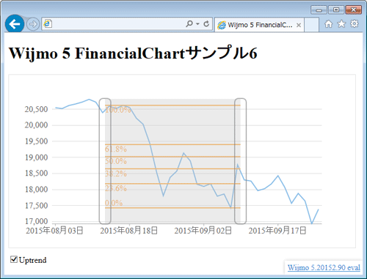The height and width of the screenshot is (279, 367).
Task: Click the 19,000 y-axis label
Action: [36, 157]
